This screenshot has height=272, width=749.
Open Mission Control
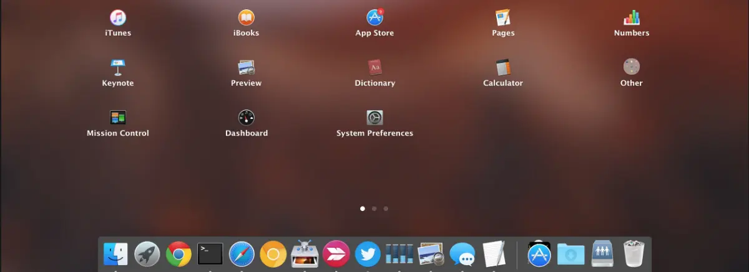tap(118, 118)
